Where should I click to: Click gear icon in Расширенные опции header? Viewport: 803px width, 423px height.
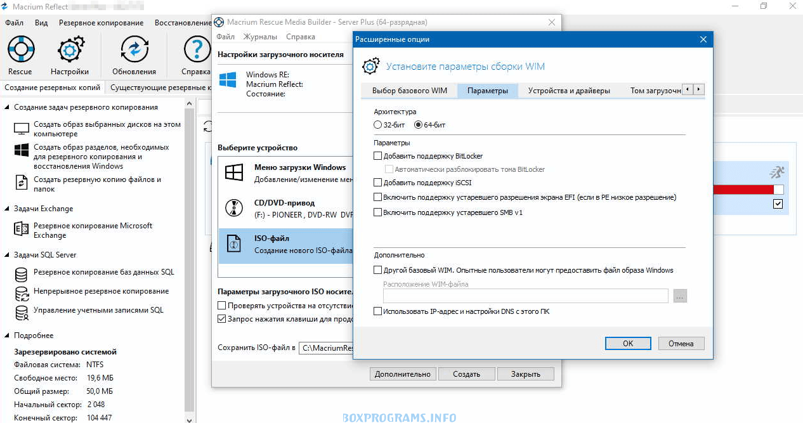370,67
